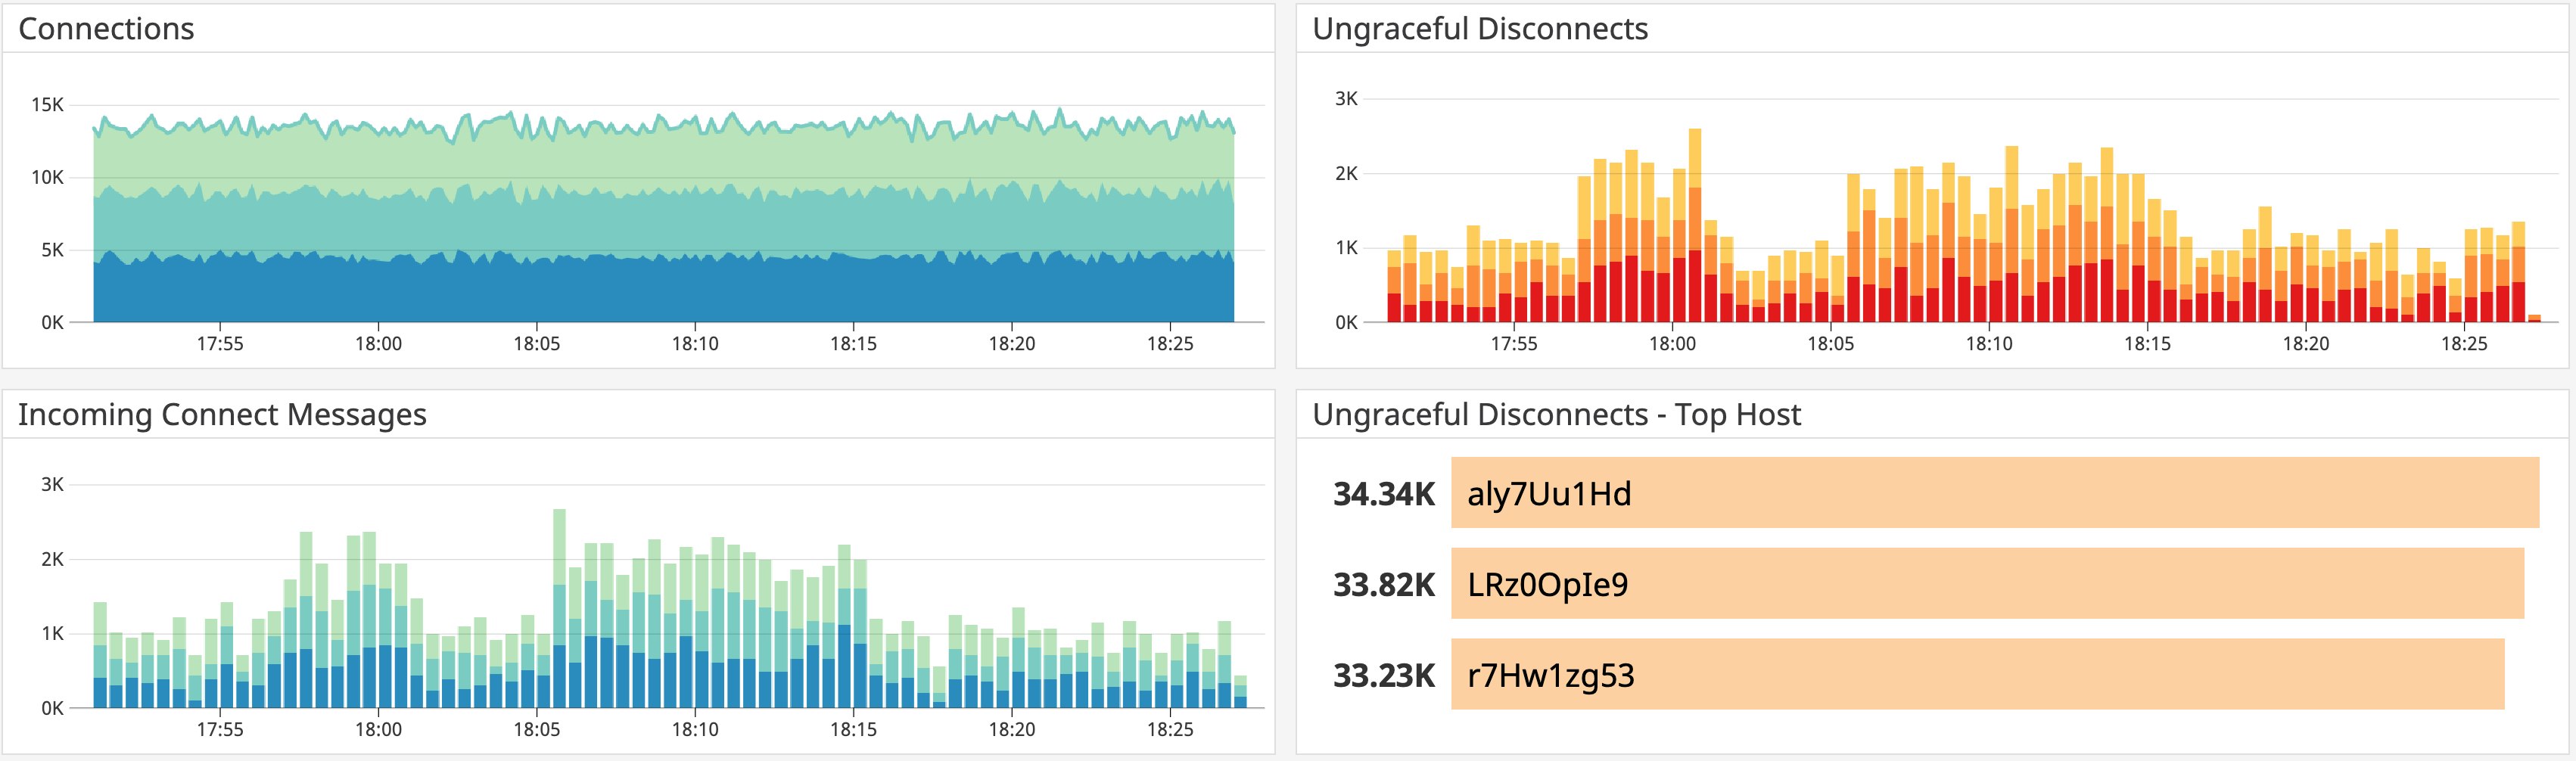Select the aly7Uu1Hd host bar
The image size is (2576, 761).
[1994, 493]
